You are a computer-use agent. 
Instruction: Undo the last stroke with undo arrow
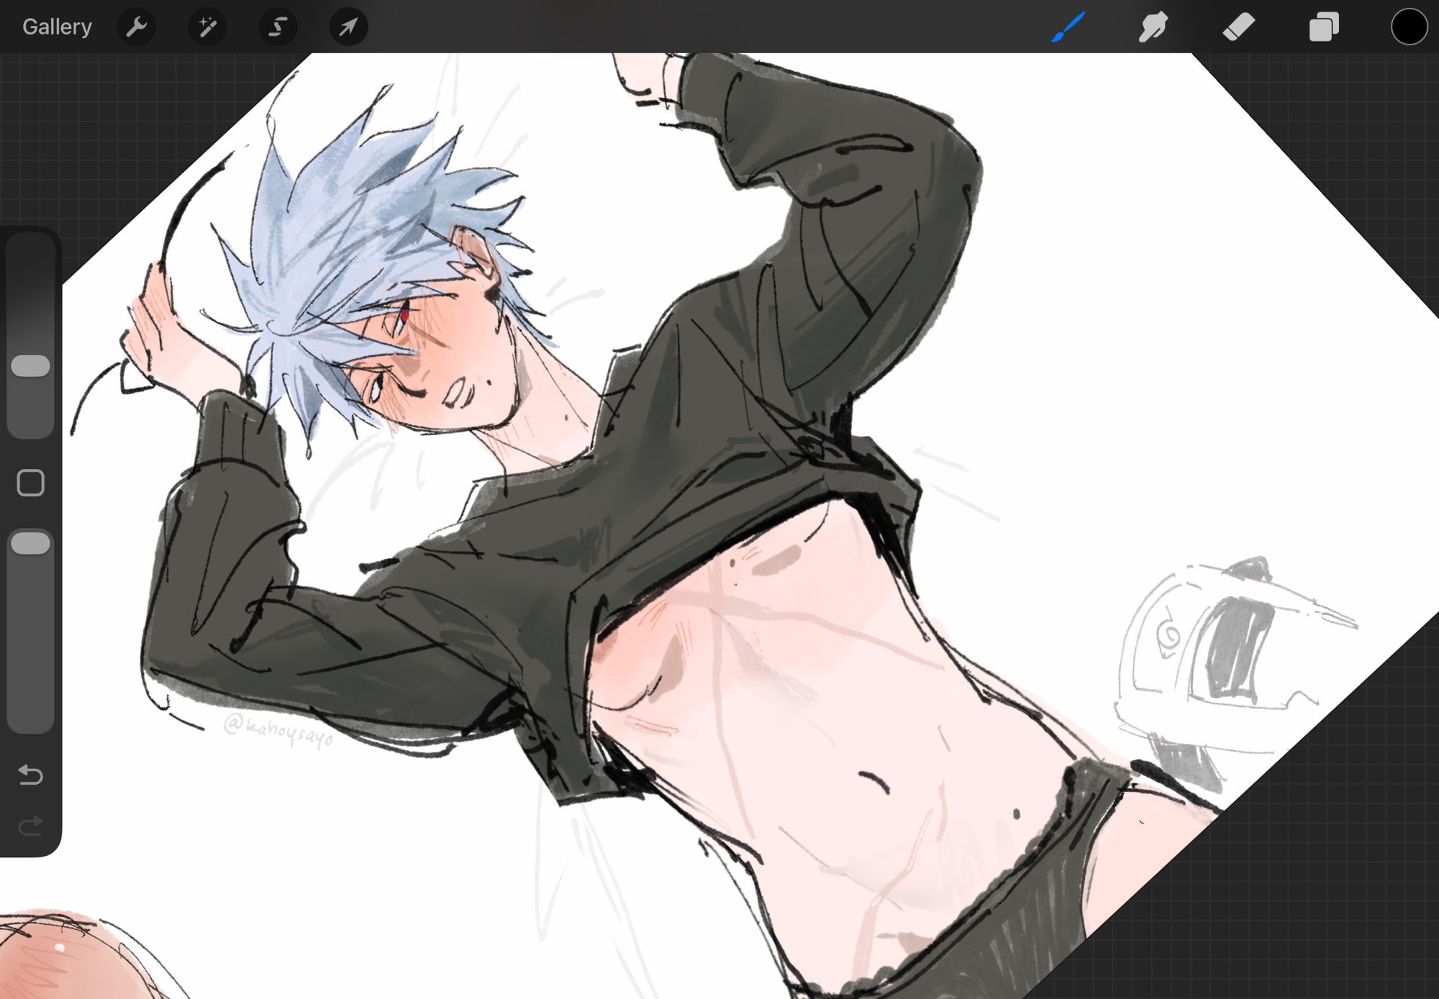tap(31, 775)
